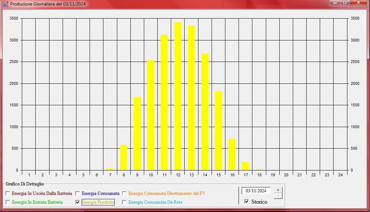The image size is (370, 212).
Task: Minimize the Produzione Giornaliera window
Action: [335, 3]
